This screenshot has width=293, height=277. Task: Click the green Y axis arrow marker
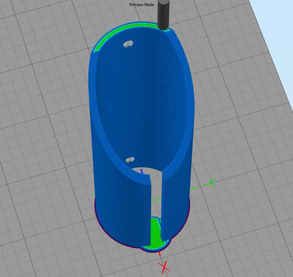pyautogui.click(x=211, y=182)
